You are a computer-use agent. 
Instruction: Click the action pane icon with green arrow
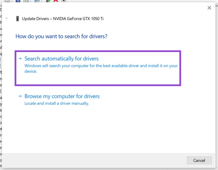pyautogui.click(x=26, y=1)
